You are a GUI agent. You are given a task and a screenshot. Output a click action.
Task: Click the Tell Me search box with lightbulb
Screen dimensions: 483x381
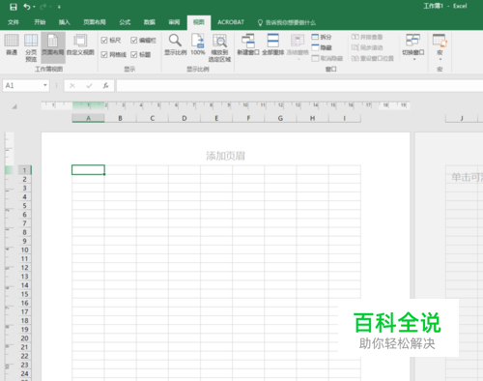[x=286, y=22]
